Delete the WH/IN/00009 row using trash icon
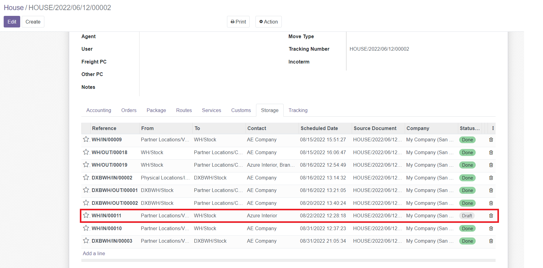This screenshot has width=543, height=268. pos(491,140)
